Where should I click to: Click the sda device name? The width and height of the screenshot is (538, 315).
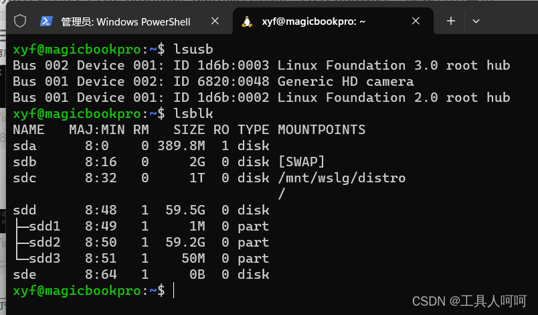coord(25,146)
